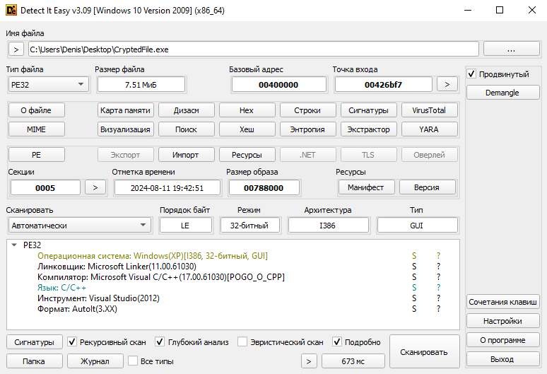The height and width of the screenshot is (374, 547).
Task: Open the Энтропия view
Action: pyautogui.click(x=307, y=129)
